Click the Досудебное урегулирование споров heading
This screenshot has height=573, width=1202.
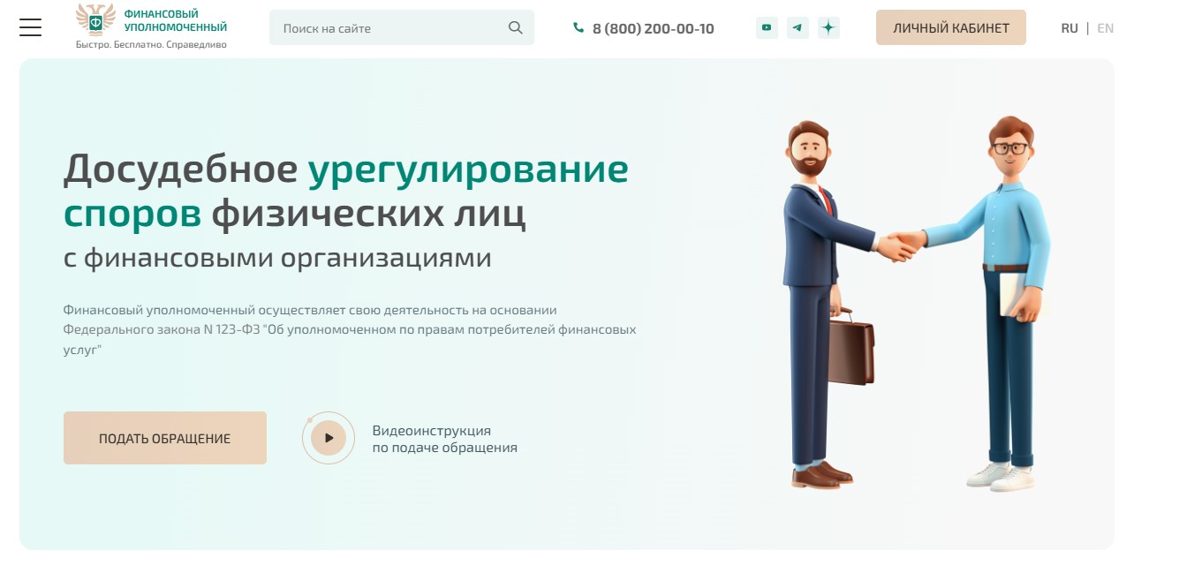click(x=345, y=191)
